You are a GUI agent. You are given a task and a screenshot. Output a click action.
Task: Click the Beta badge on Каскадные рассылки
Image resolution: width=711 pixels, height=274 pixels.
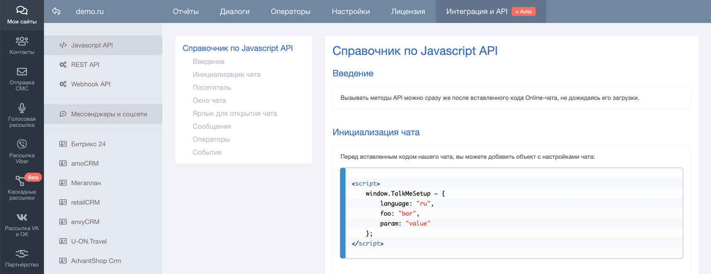[x=33, y=177]
